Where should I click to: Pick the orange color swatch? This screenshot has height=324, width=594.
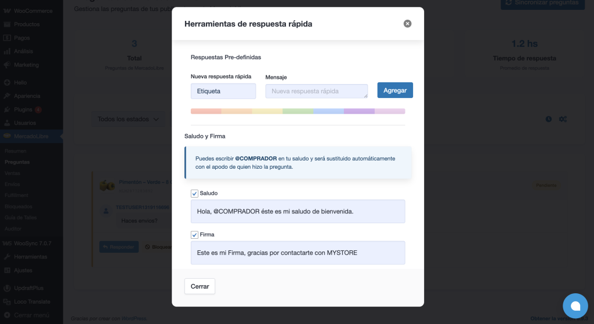pos(237,111)
